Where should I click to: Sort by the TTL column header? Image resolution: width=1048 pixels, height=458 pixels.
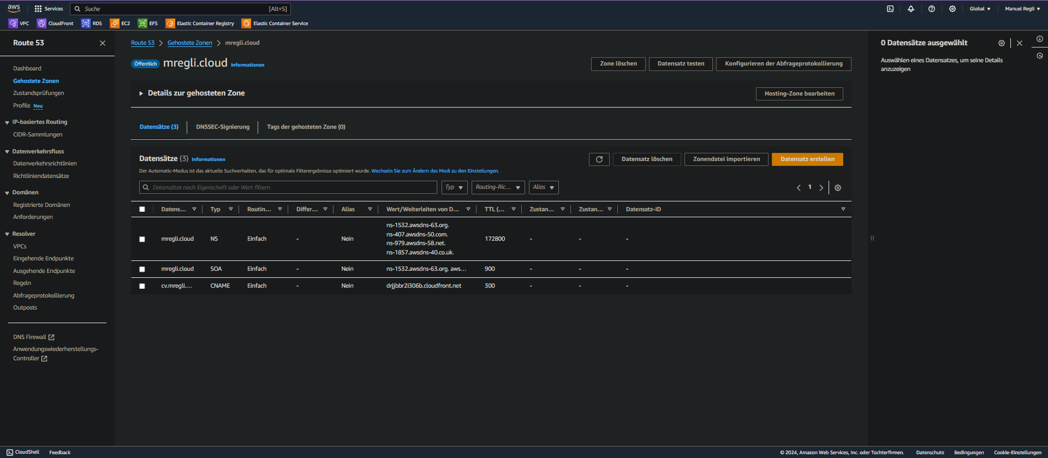[x=495, y=209]
